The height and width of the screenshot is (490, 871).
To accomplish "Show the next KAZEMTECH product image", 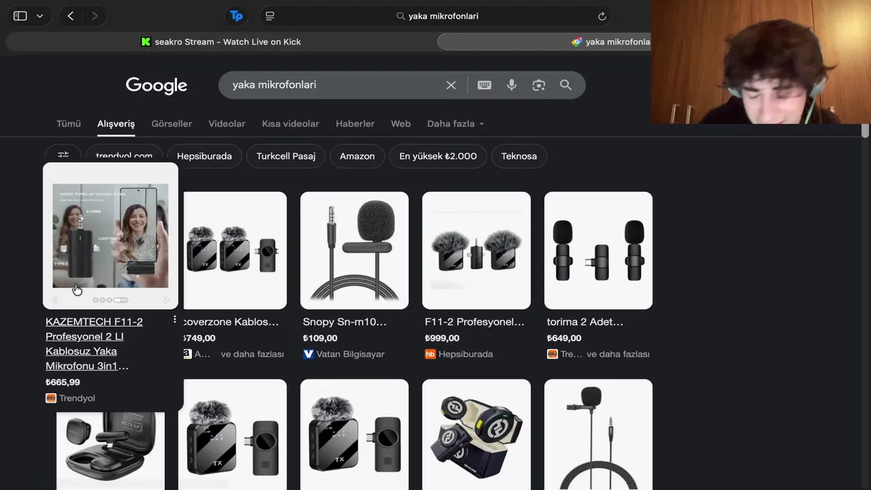I will click(165, 299).
